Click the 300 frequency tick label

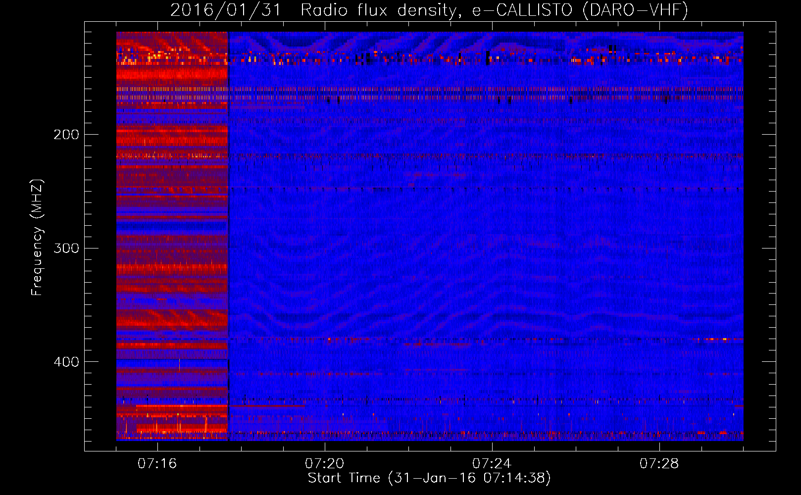66,248
